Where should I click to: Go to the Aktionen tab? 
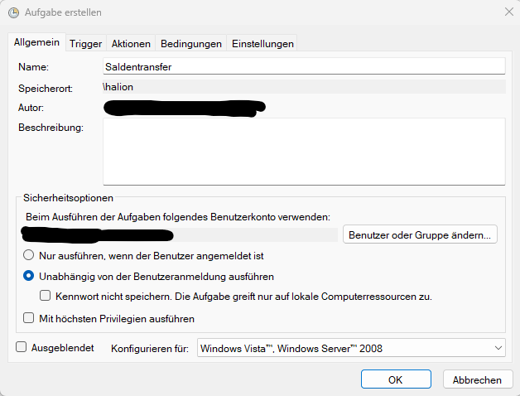[131, 43]
